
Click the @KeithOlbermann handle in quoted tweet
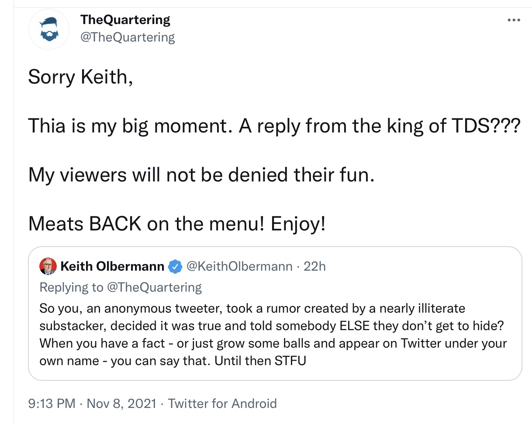(239, 266)
